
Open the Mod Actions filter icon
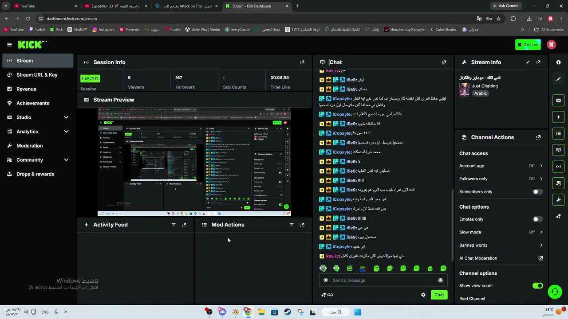(292, 225)
